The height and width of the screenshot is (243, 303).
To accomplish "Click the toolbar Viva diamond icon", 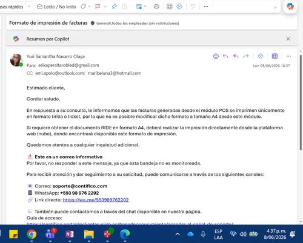I will point(179,7).
